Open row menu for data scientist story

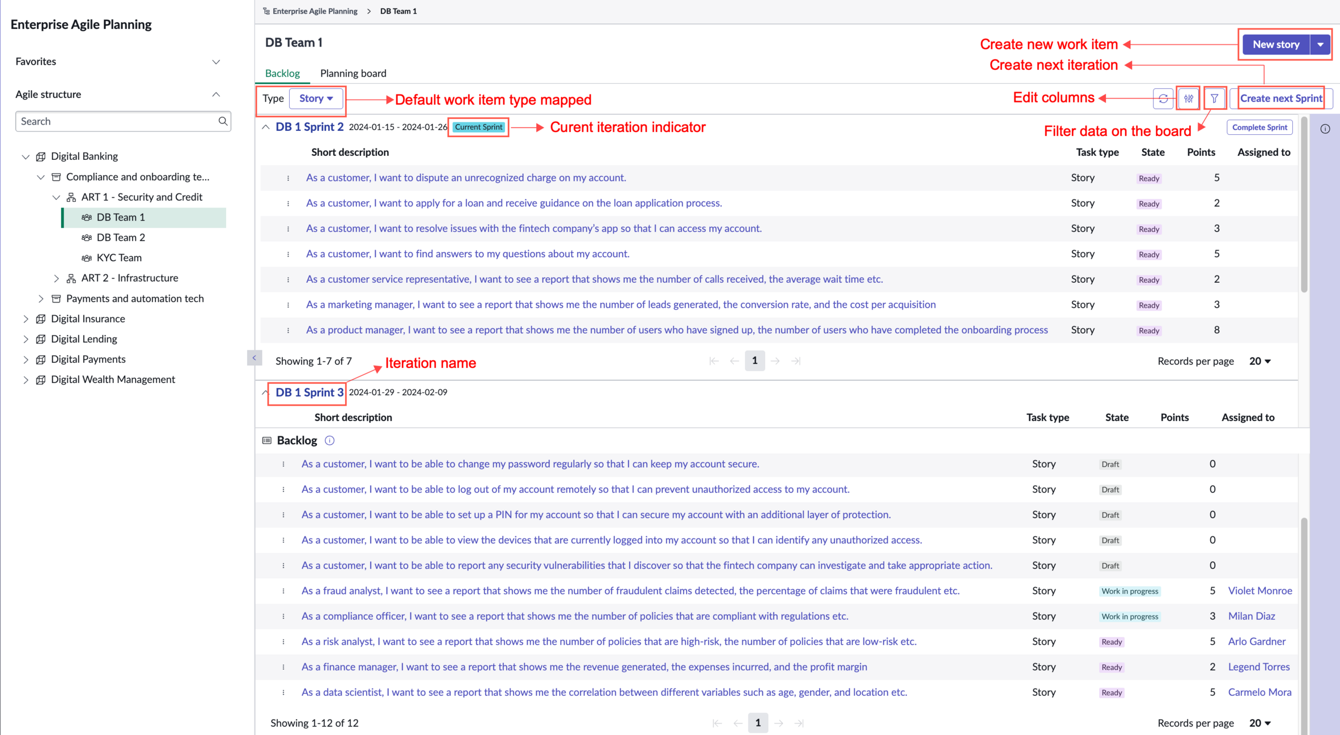pos(283,692)
